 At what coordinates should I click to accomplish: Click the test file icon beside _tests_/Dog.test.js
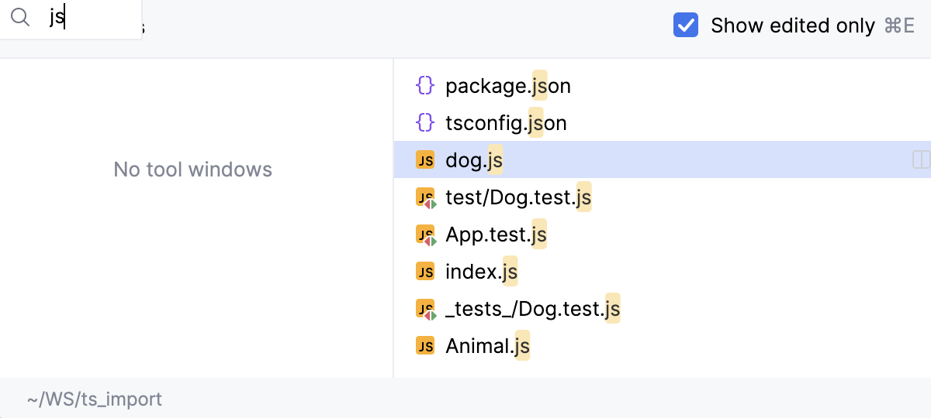tap(425, 309)
